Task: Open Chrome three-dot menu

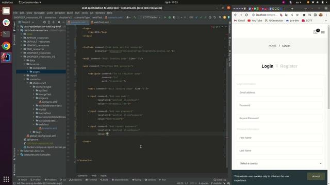Action: pos(326,15)
